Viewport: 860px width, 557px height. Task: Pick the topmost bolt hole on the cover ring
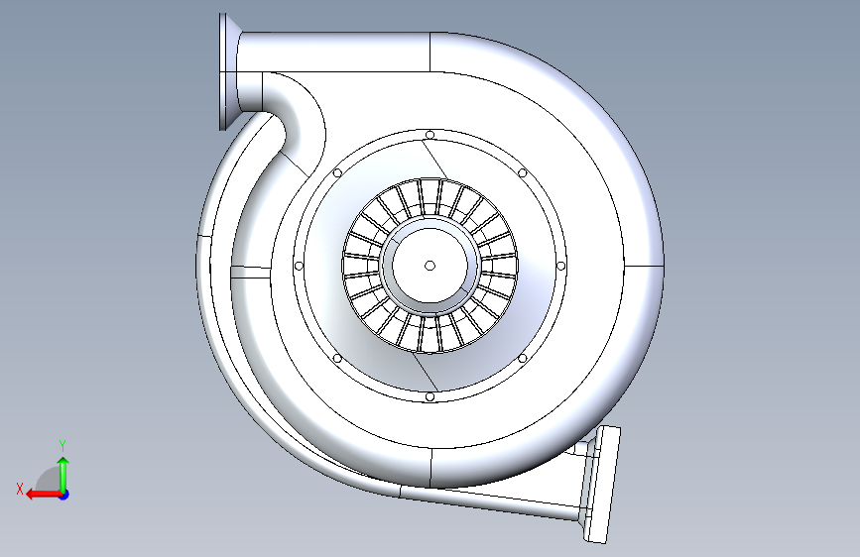click(x=430, y=135)
